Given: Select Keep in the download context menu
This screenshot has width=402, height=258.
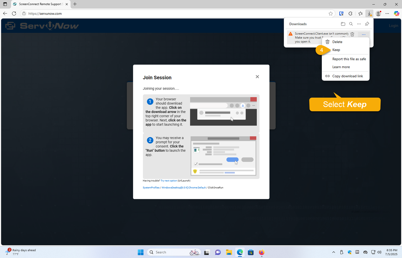Looking at the screenshot, I should tap(345, 50).
